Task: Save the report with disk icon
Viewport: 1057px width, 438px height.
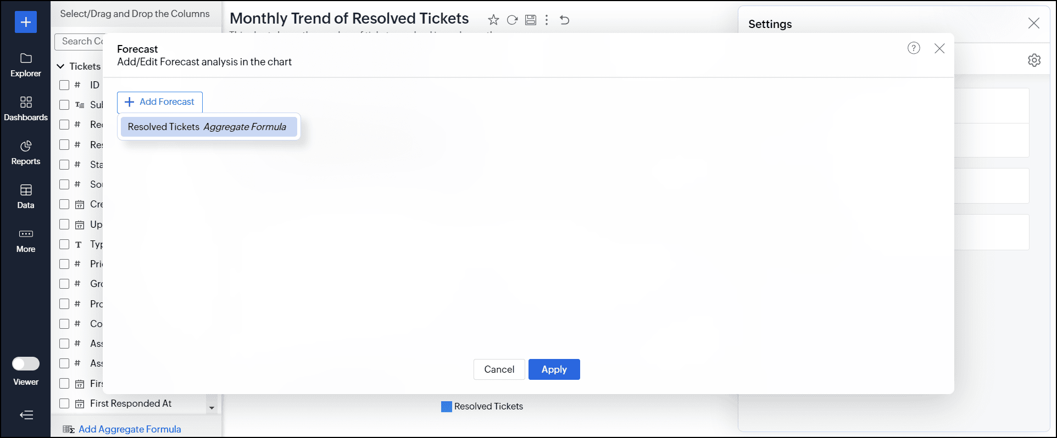Action: pos(531,20)
